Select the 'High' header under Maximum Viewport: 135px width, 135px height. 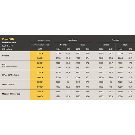click(x=83, y=45)
